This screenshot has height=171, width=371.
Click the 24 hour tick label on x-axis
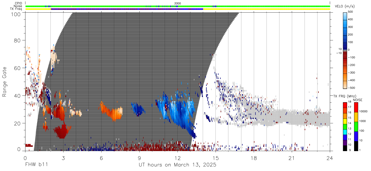tap(330, 158)
